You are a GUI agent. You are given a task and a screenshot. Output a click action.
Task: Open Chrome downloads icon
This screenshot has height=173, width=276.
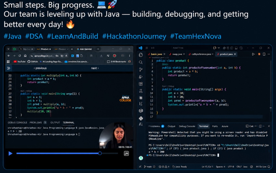[x=101, y=56]
